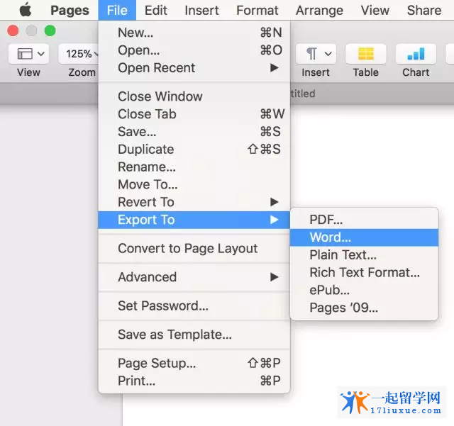
Task: Open the Format menu
Action: click(257, 10)
